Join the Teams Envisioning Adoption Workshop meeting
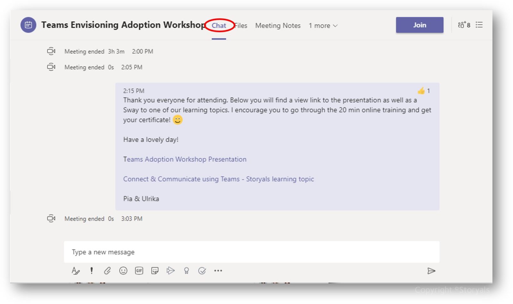 [x=420, y=25]
